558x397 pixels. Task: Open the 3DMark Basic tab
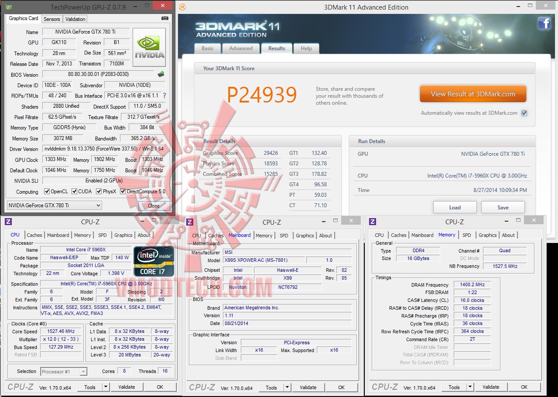(208, 48)
